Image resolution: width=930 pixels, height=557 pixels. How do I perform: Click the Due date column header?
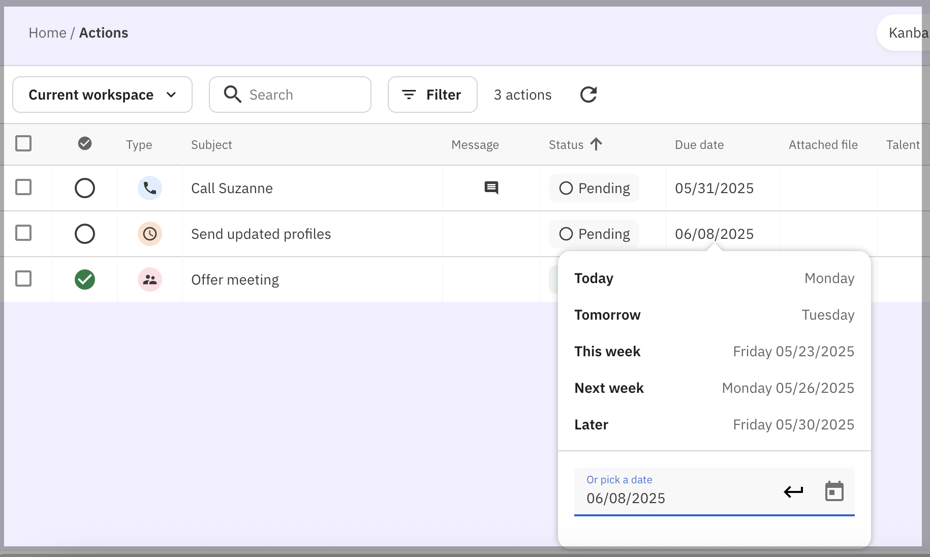(x=699, y=145)
